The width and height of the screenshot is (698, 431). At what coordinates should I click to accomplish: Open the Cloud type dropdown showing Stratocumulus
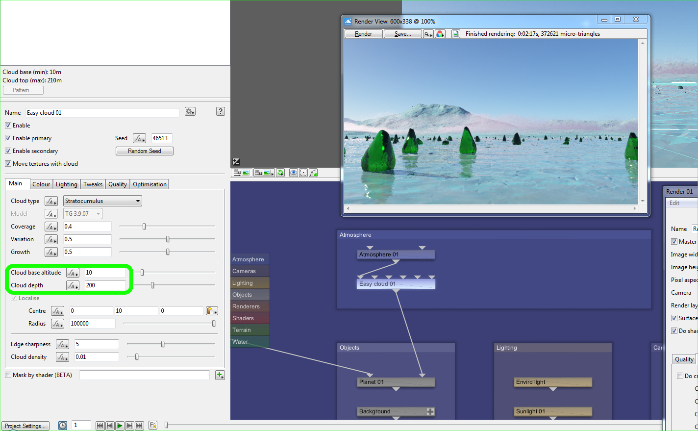(103, 201)
